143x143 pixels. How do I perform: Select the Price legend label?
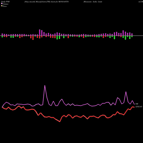point(5,6)
